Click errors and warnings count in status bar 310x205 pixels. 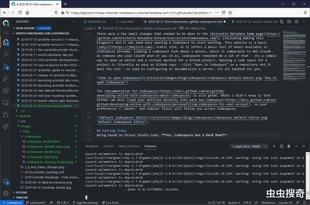click(62, 203)
